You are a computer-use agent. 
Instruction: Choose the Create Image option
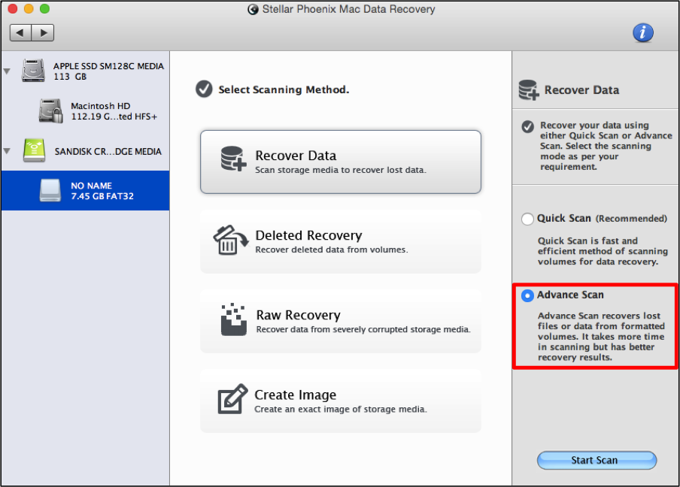pyautogui.click(x=341, y=401)
